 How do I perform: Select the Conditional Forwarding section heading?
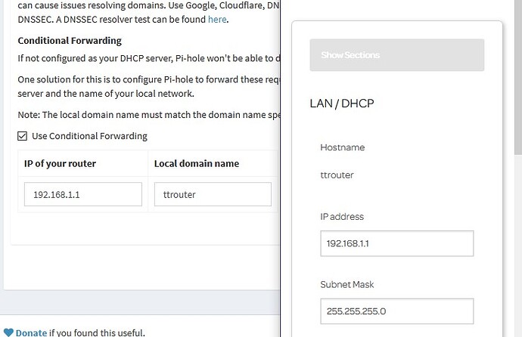point(70,41)
